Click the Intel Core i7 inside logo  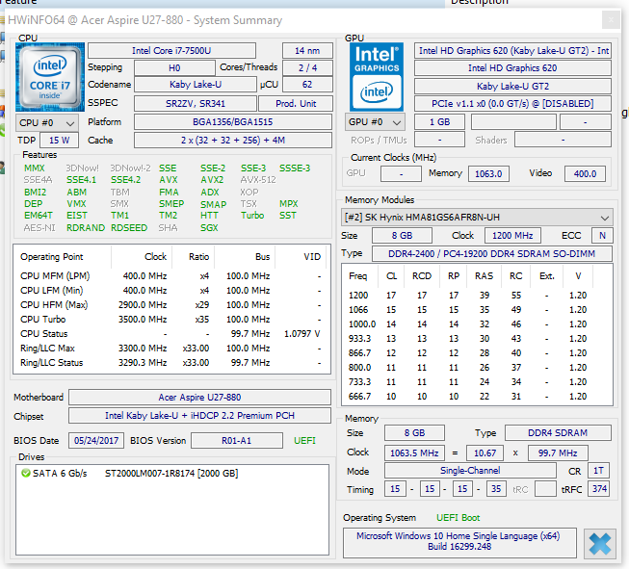50,77
